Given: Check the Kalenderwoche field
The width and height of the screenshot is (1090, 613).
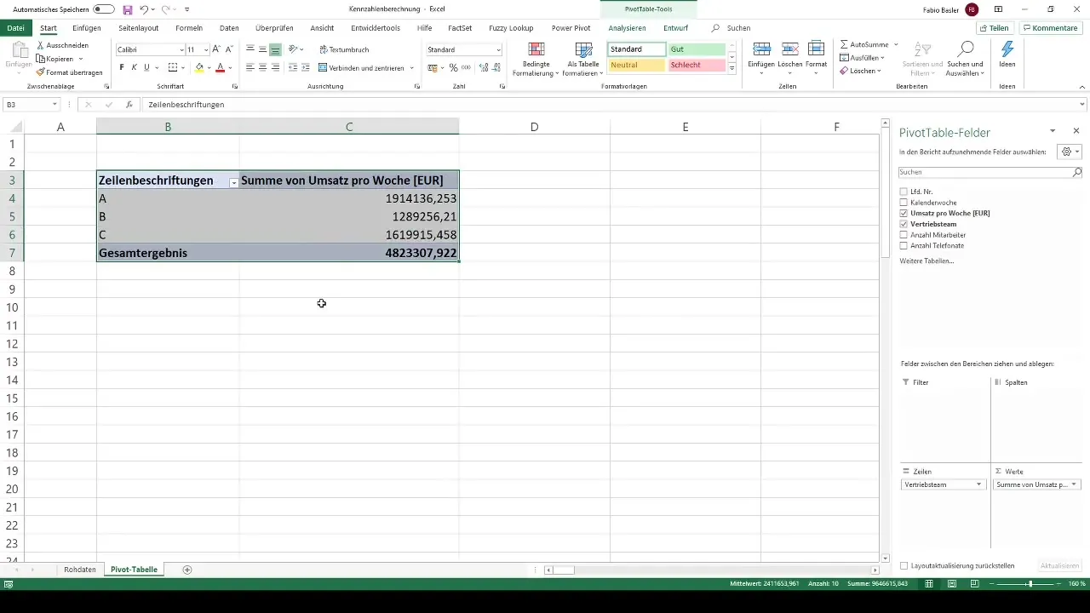Looking at the screenshot, I should [904, 203].
